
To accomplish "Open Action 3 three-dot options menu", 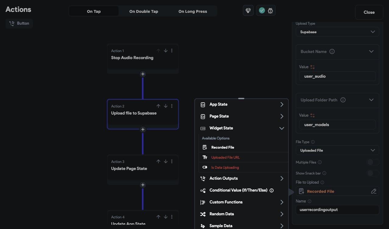I will pyautogui.click(x=172, y=161).
